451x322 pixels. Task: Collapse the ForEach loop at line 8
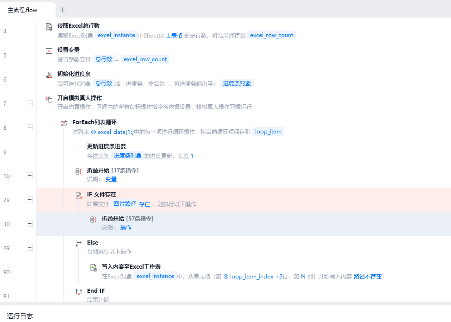[30, 127]
